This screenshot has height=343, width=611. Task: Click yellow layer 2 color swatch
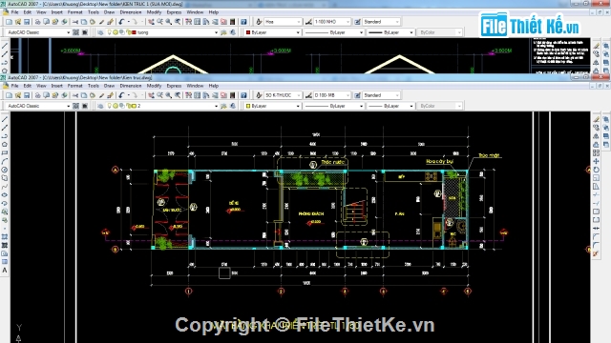click(134, 106)
